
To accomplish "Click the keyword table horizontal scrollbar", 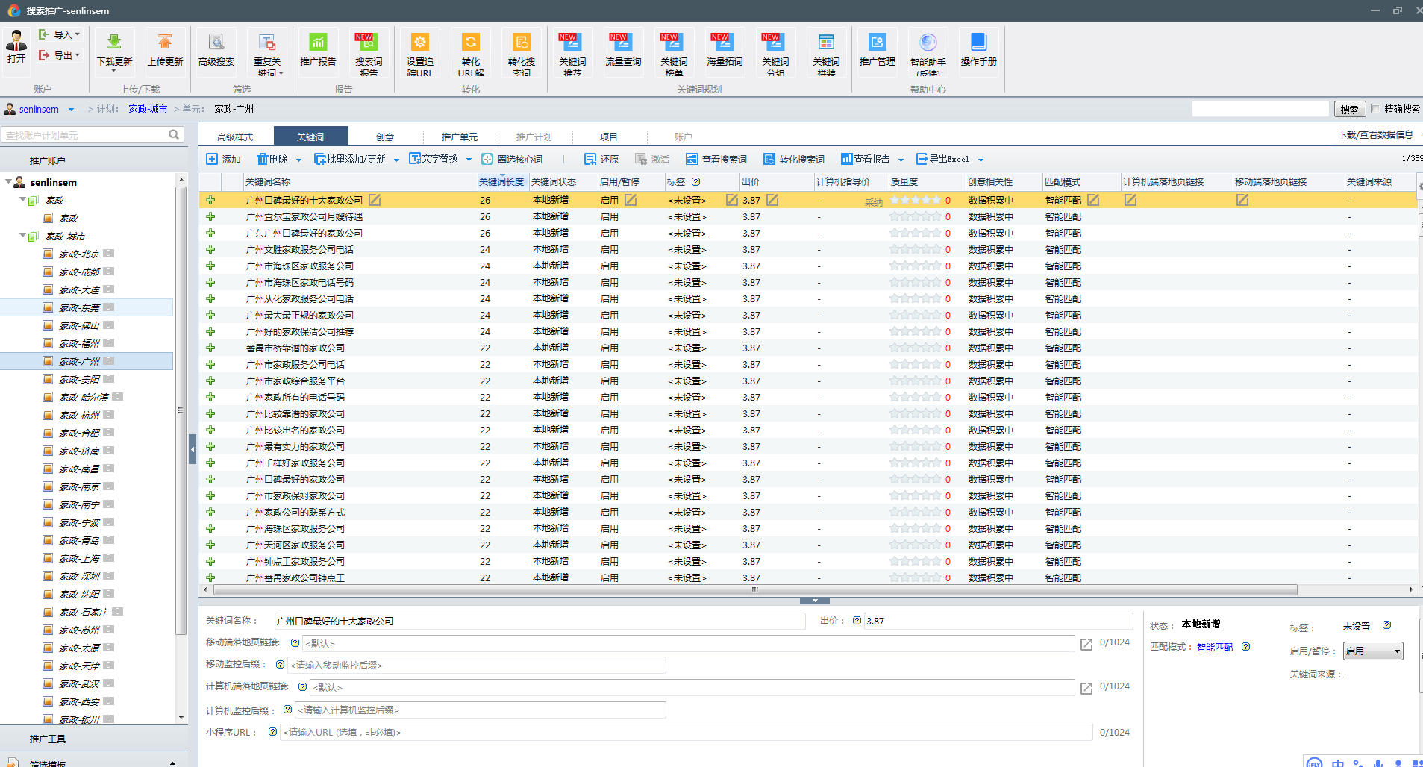I will [x=754, y=590].
